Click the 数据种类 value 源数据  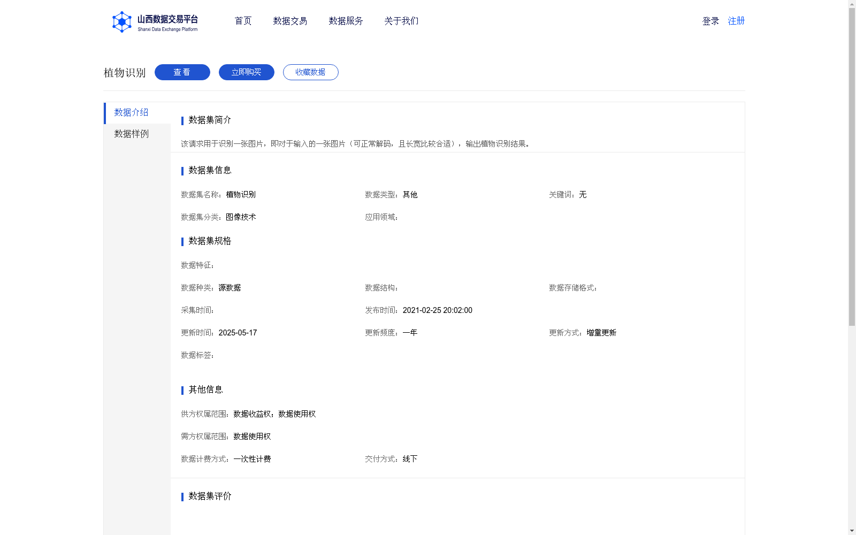point(230,288)
